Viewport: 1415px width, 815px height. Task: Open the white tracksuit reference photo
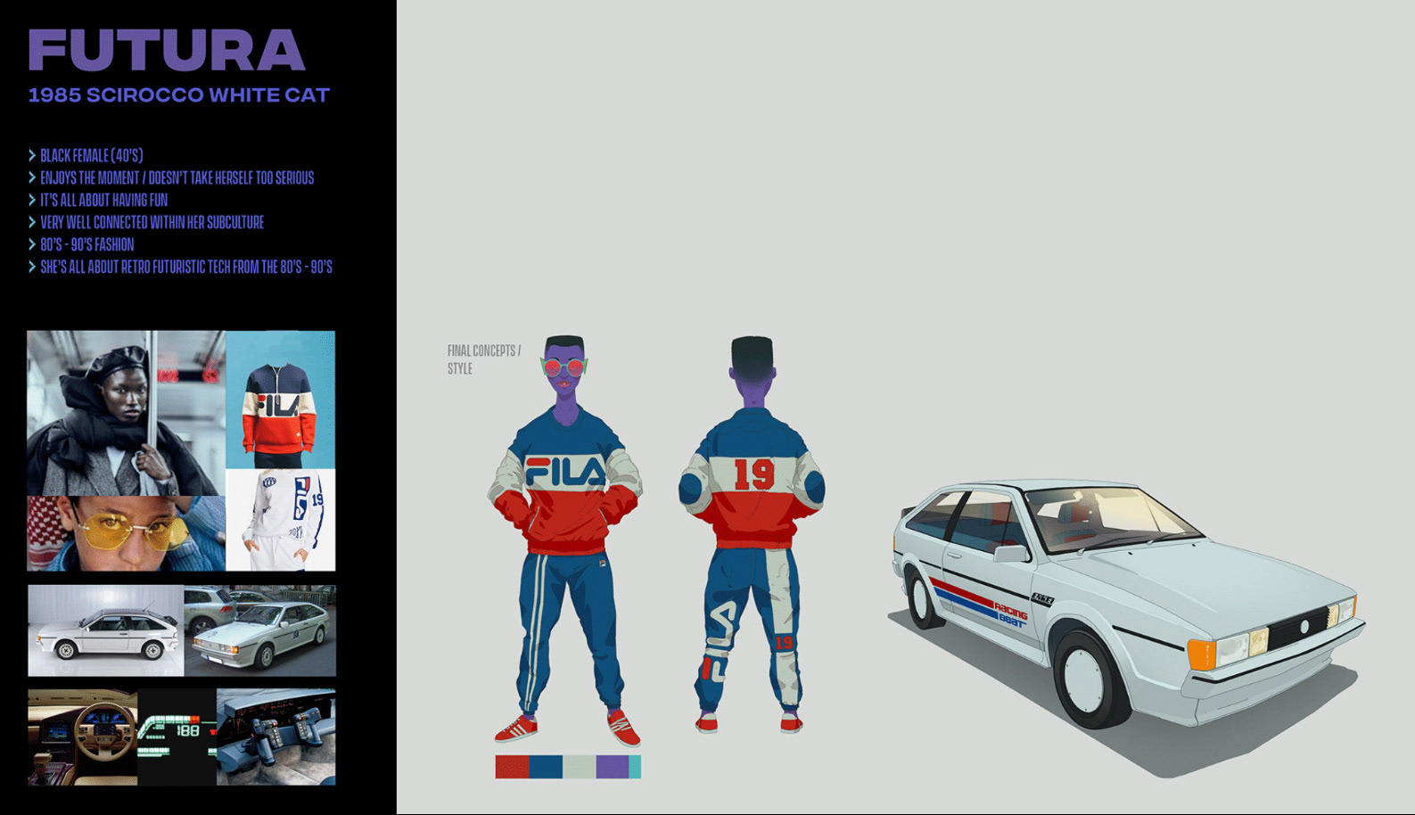[x=280, y=520]
